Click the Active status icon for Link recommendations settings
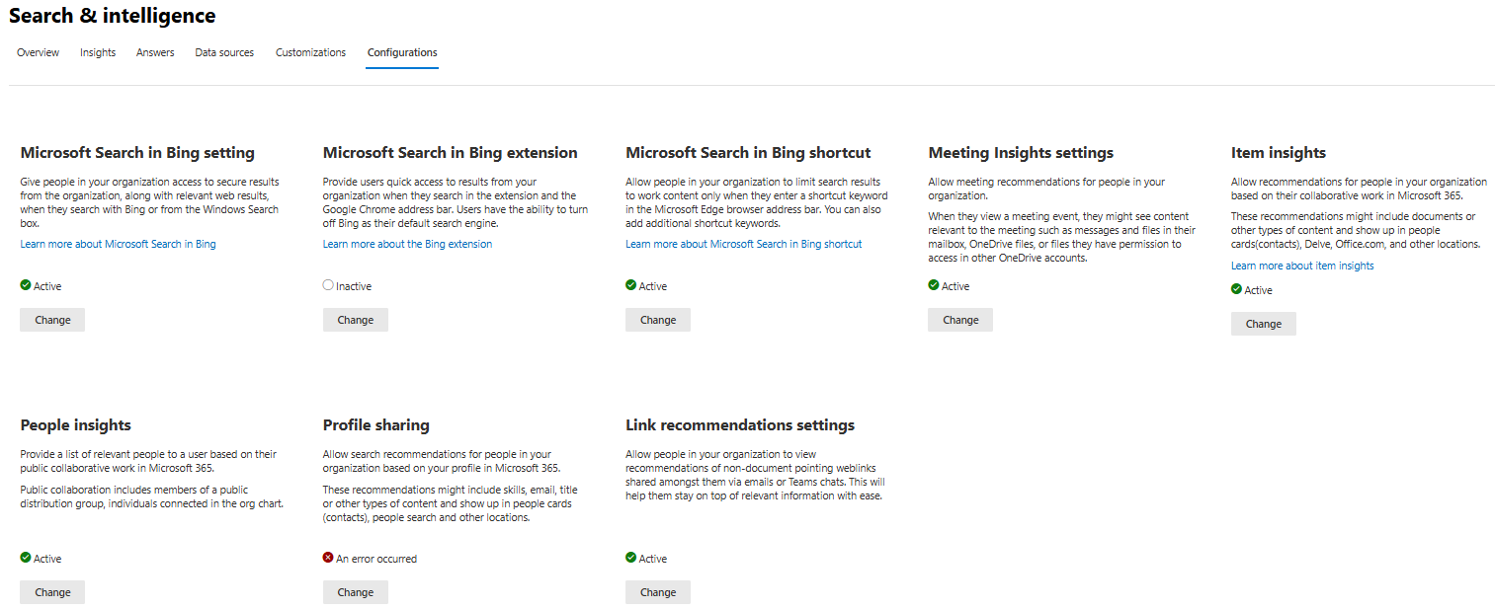 pos(629,558)
